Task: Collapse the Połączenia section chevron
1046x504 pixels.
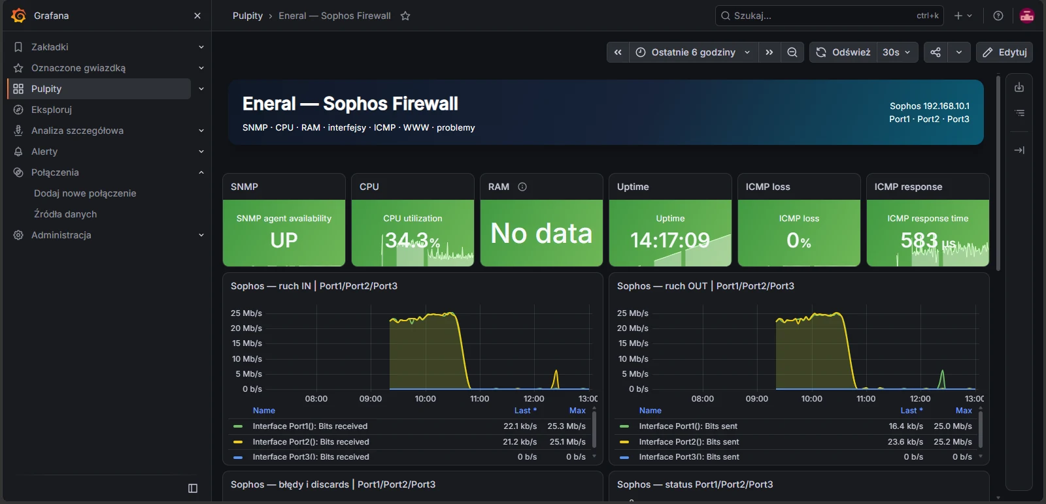Action: 201,172
